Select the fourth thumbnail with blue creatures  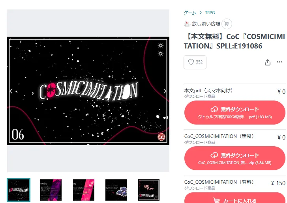coord(116,190)
